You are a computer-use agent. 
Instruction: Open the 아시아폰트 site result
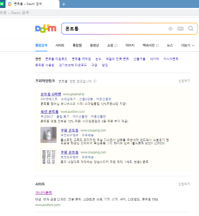(x=44, y=193)
